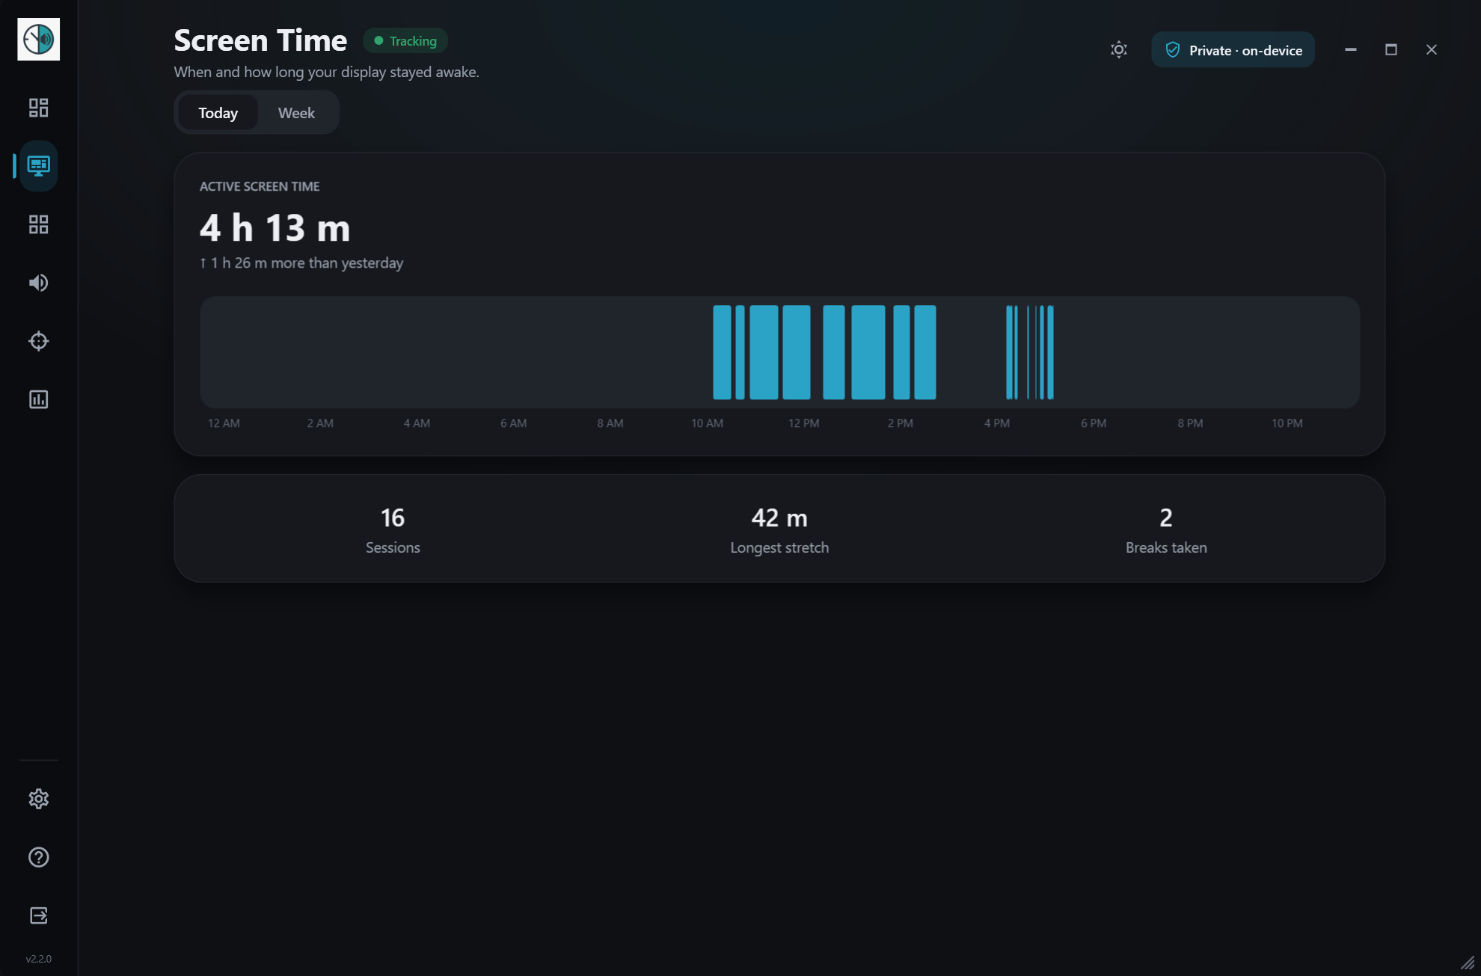Open the focus crosshair sidebar icon
Screen dimensions: 1481x976
(39, 341)
